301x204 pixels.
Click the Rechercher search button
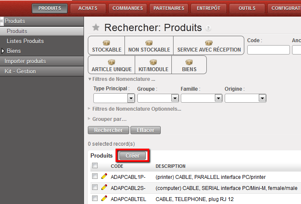pos(108,130)
